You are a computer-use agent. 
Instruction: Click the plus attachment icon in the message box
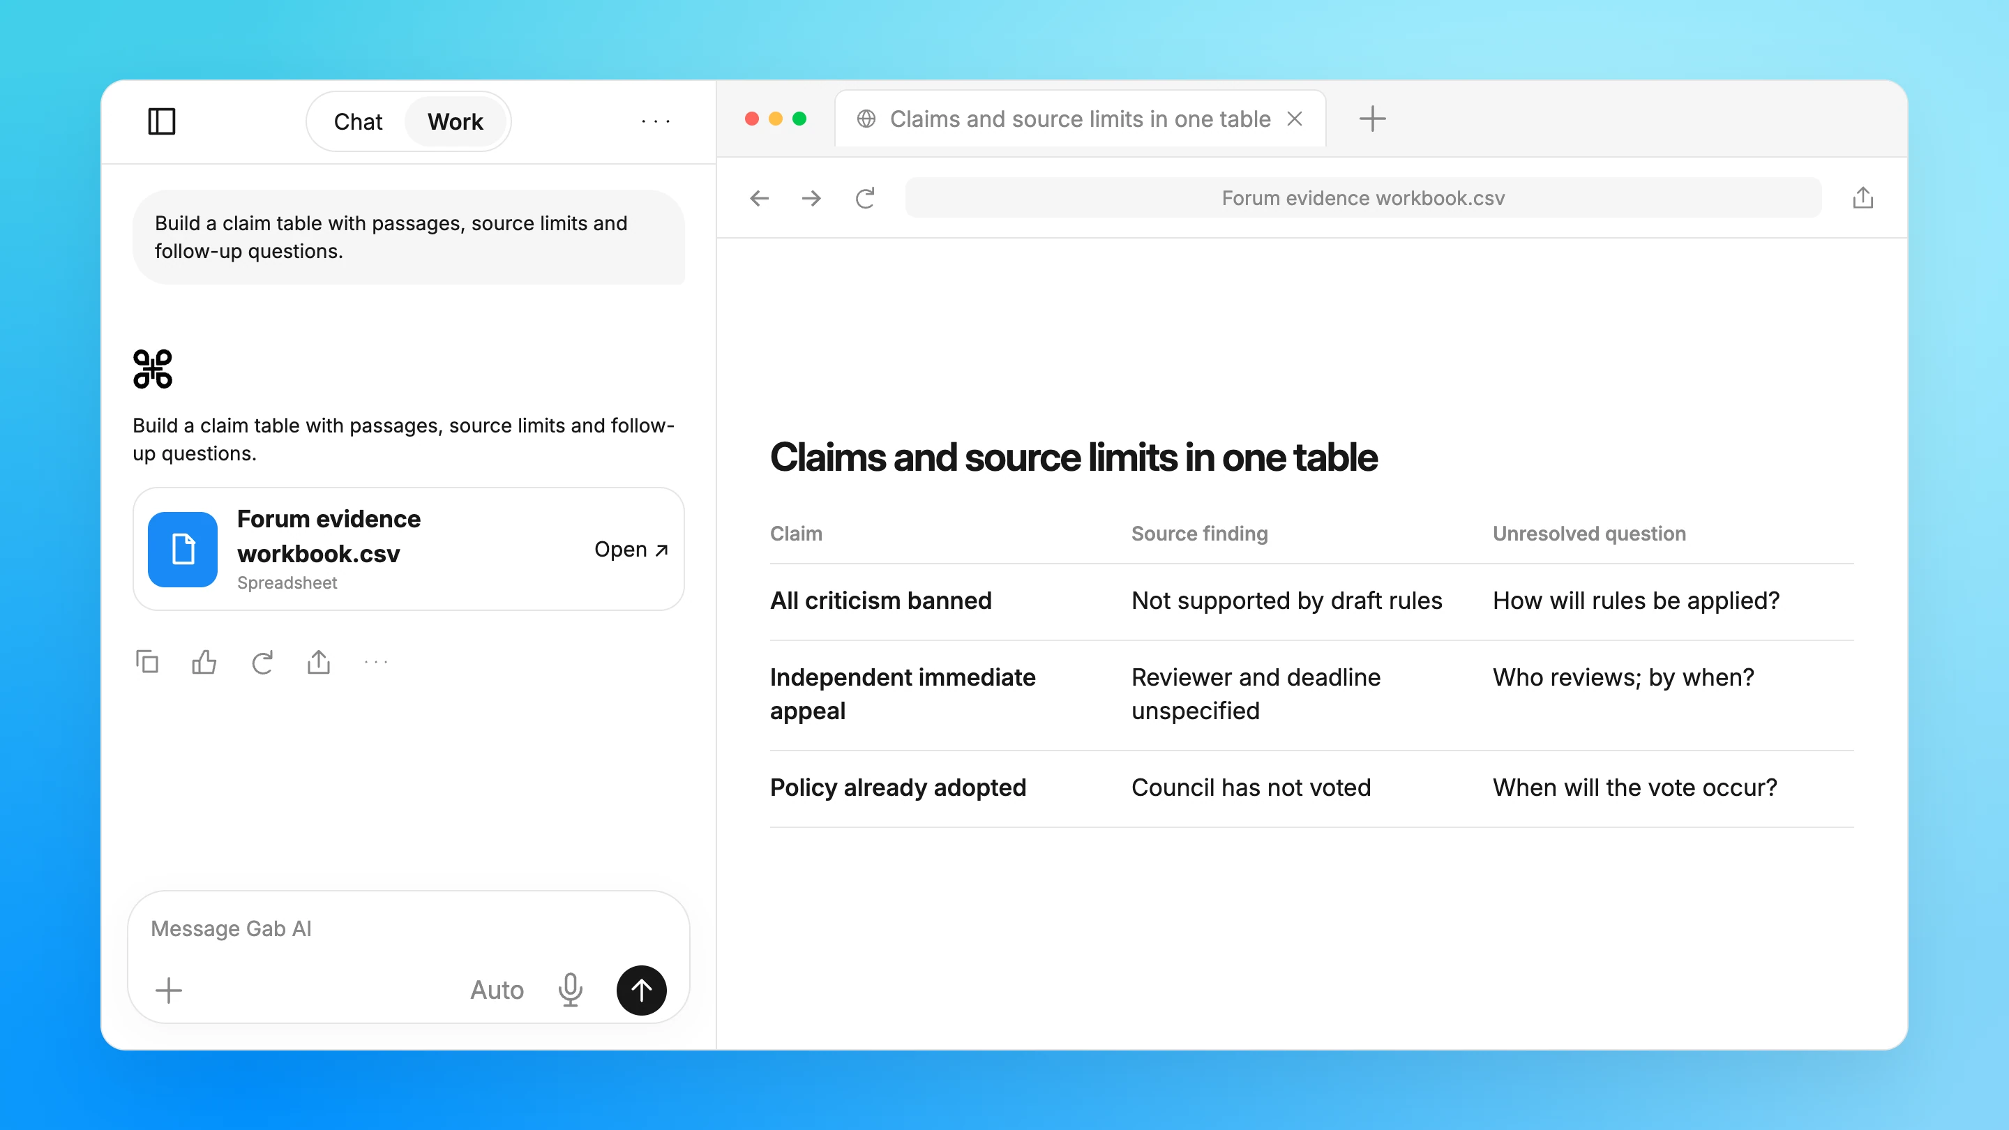[168, 990]
